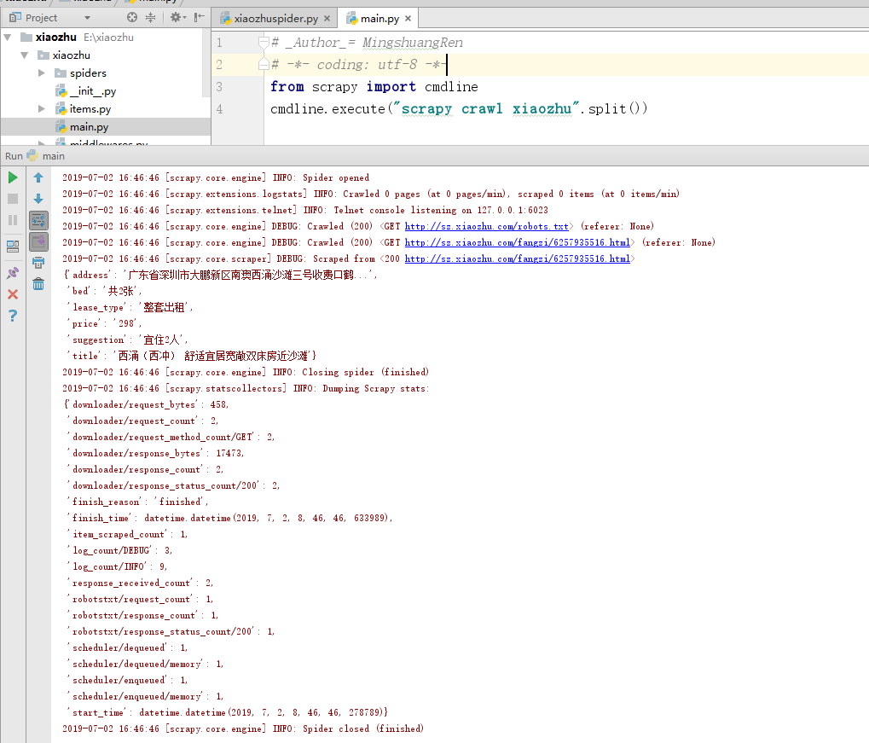Click the Down the Stack Trace arrow
The height and width of the screenshot is (743, 869).
[x=38, y=199]
